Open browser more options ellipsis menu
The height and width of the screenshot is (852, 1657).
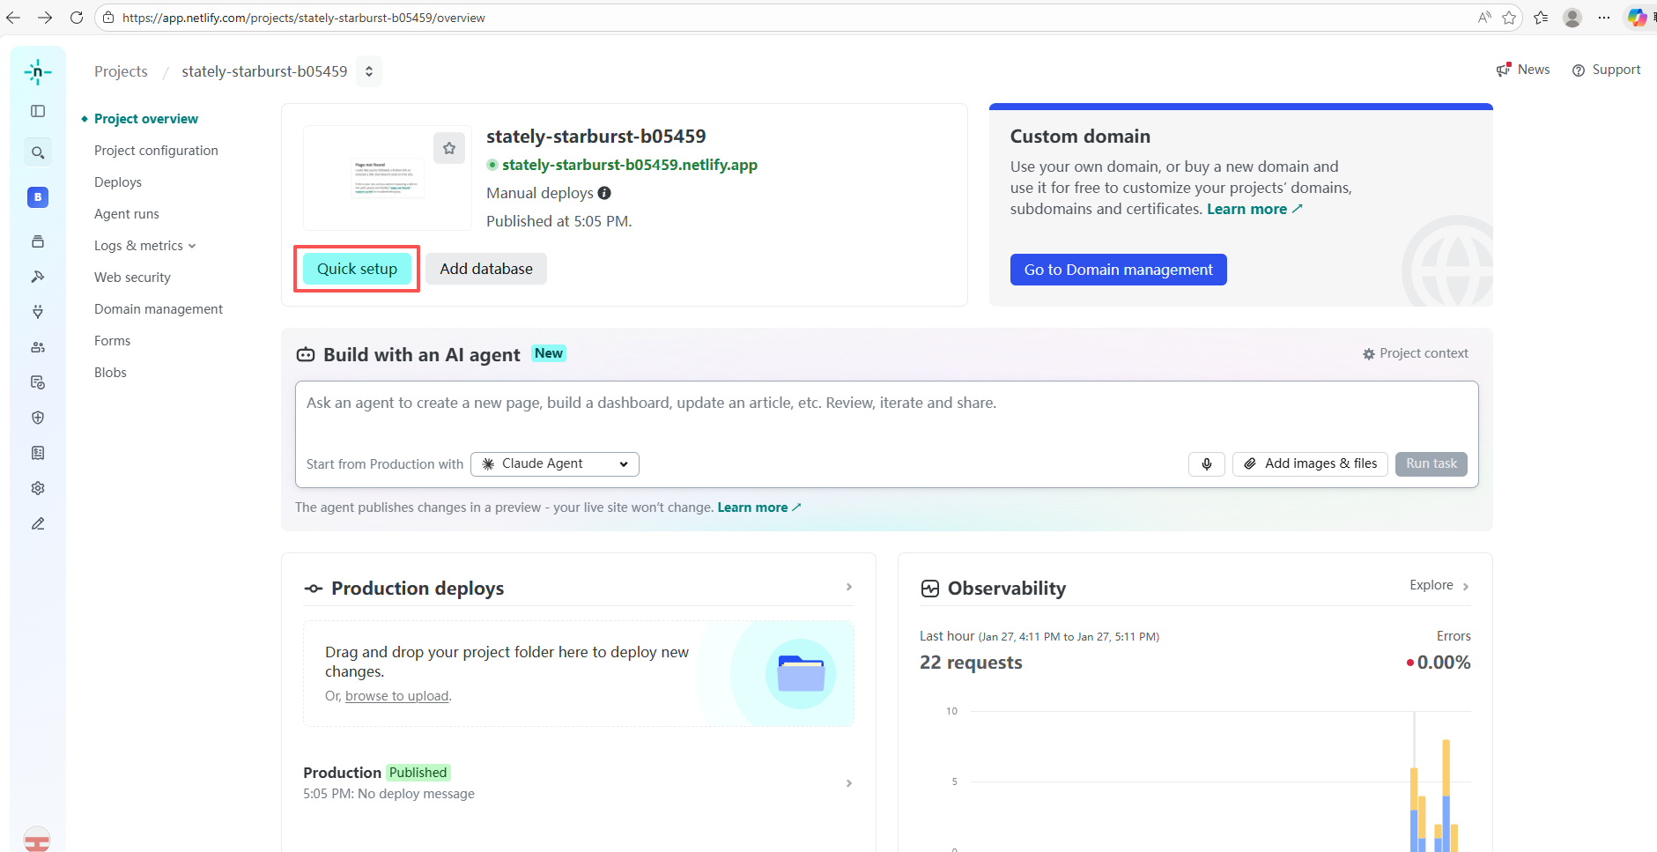tap(1604, 18)
